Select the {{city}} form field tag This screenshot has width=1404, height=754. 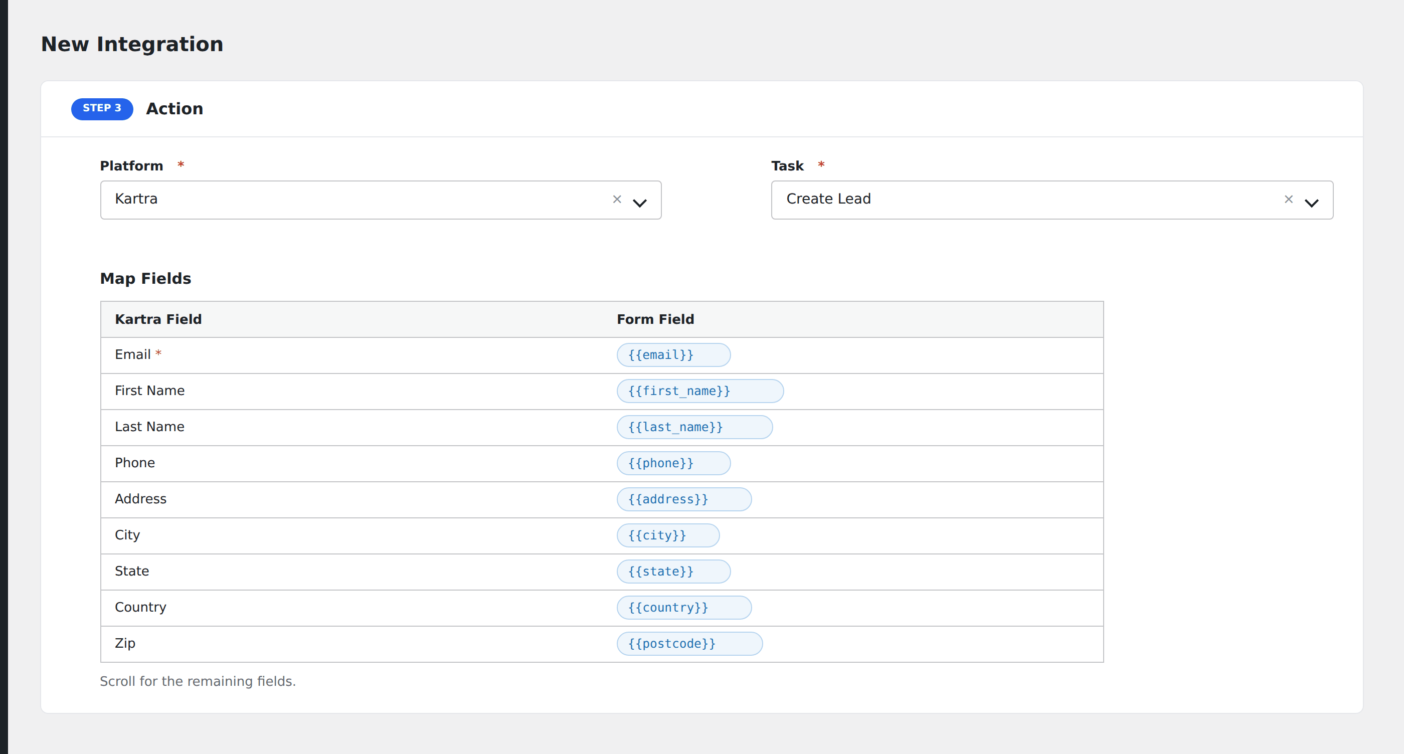(x=668, y=535)
